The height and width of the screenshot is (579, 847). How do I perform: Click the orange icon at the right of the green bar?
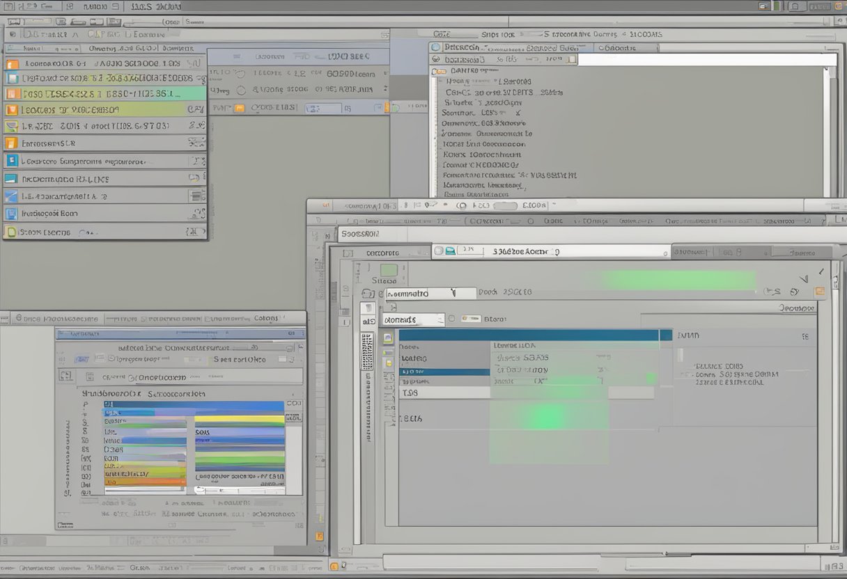(820, 292)
